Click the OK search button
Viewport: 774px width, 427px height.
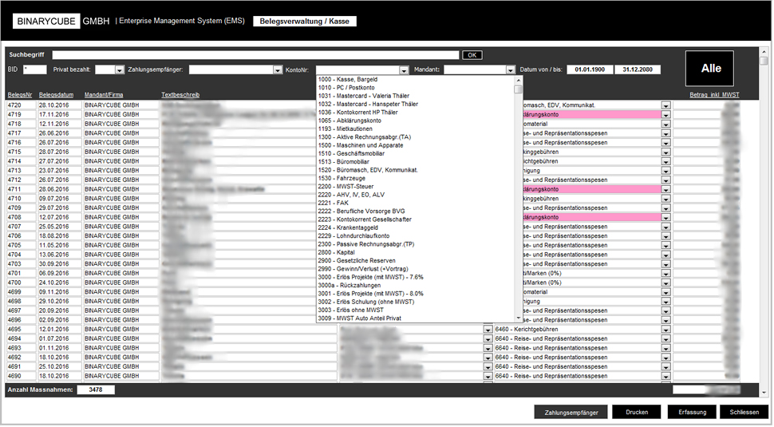[472, 55]
